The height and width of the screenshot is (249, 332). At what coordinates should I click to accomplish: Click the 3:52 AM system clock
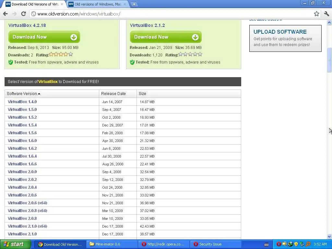click(320, 244)
